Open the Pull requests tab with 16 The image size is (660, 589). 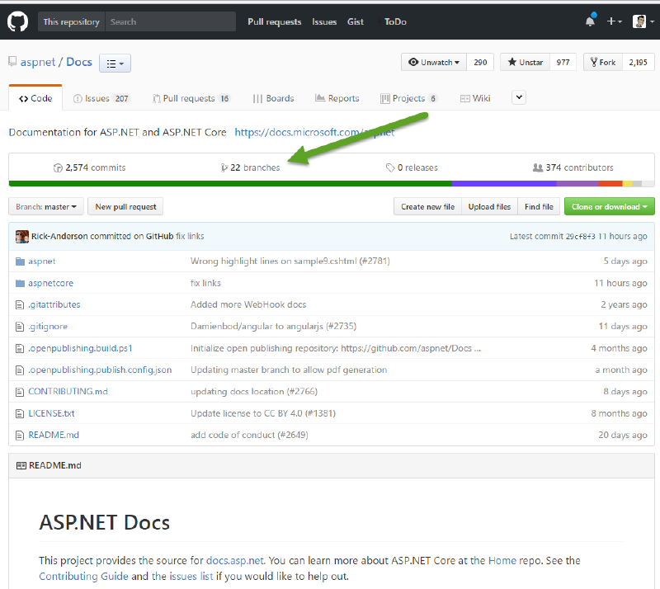pos(191,98)
